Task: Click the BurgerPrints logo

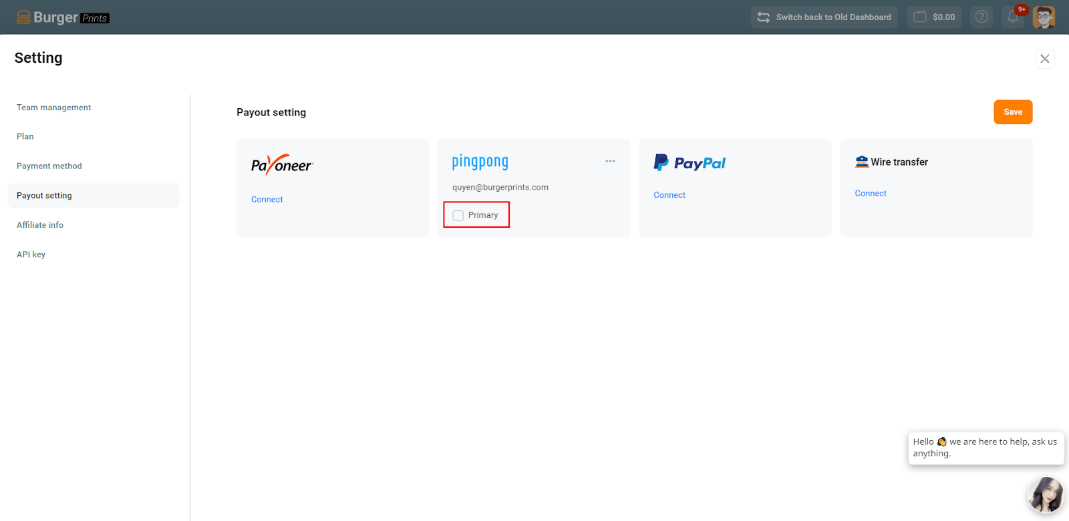Action: [x=63, y=17]
